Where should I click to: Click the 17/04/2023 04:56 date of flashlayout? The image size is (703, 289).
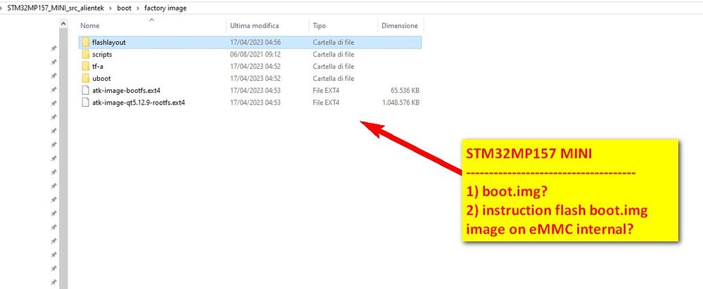[255, 43]
